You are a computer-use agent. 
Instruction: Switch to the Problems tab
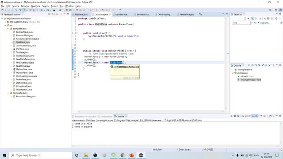78,117
